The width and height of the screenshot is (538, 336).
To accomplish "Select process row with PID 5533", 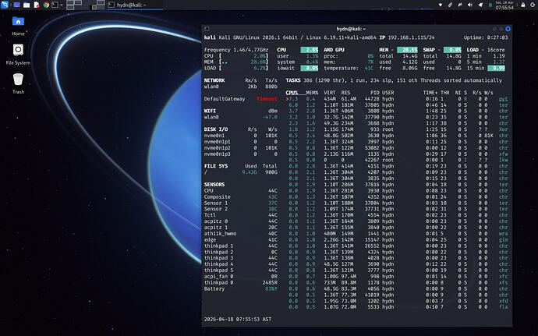I will (x=397, y=307).
